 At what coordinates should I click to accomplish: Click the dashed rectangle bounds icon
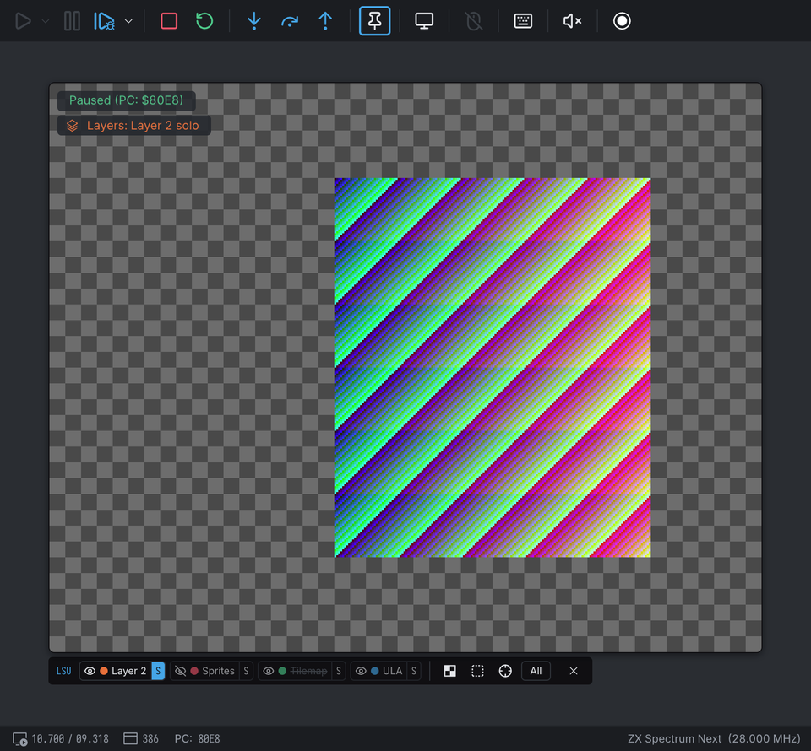(x=477, y=671)
